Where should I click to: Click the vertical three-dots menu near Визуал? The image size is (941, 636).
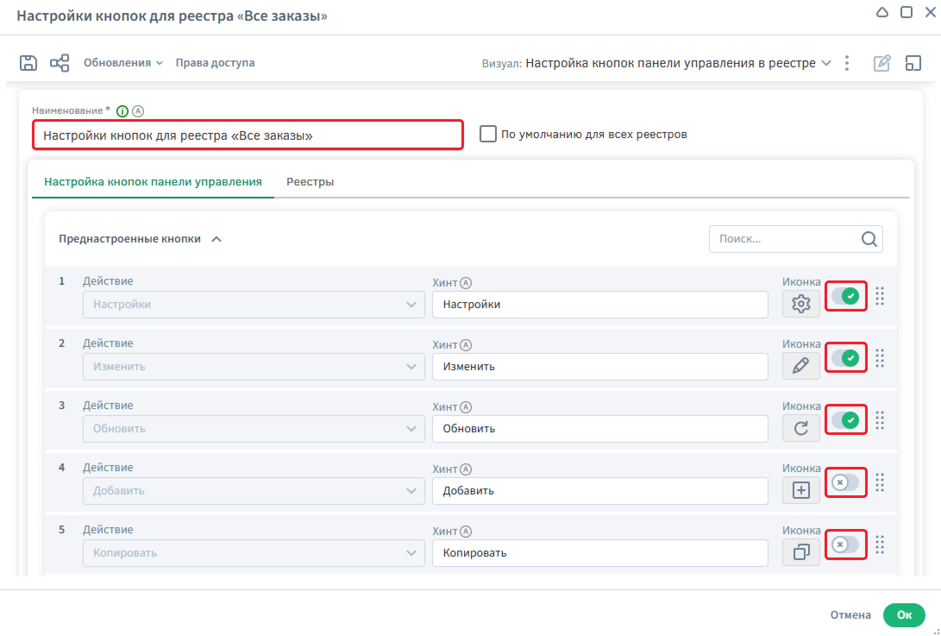coord(847,63)
